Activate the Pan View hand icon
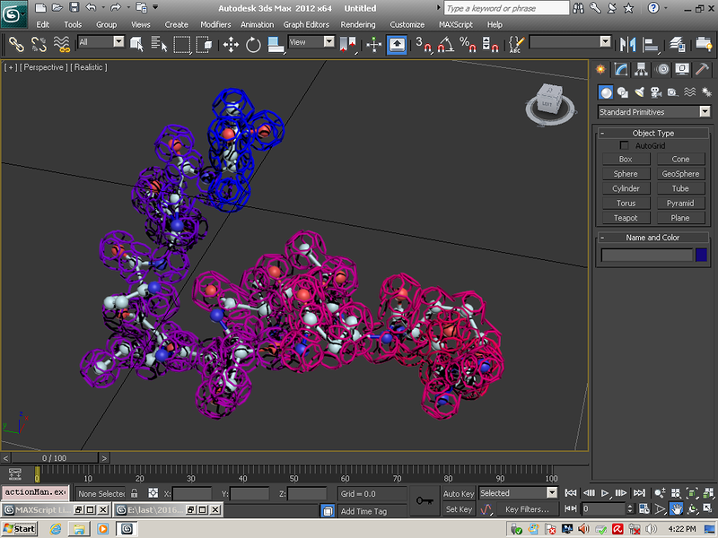The image size is (718, 538). click(676, 508)
